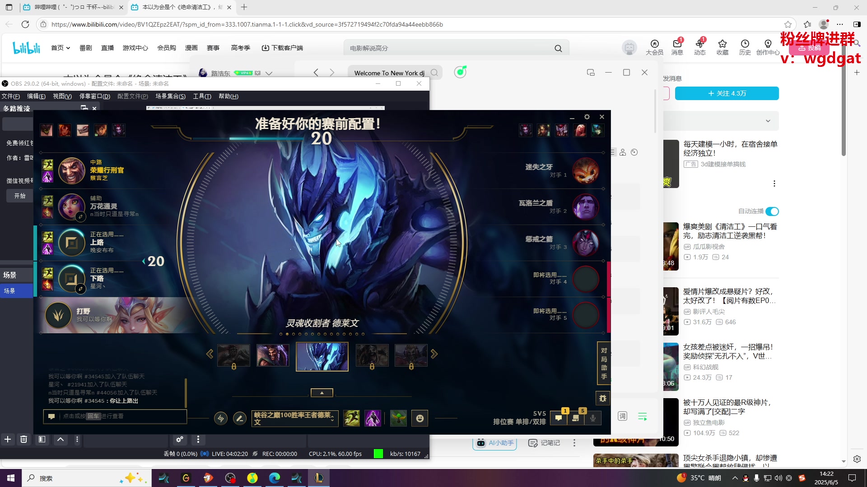The image size is (867, 487).
Task: Click Windows Start button
Action: coord(11,478)
